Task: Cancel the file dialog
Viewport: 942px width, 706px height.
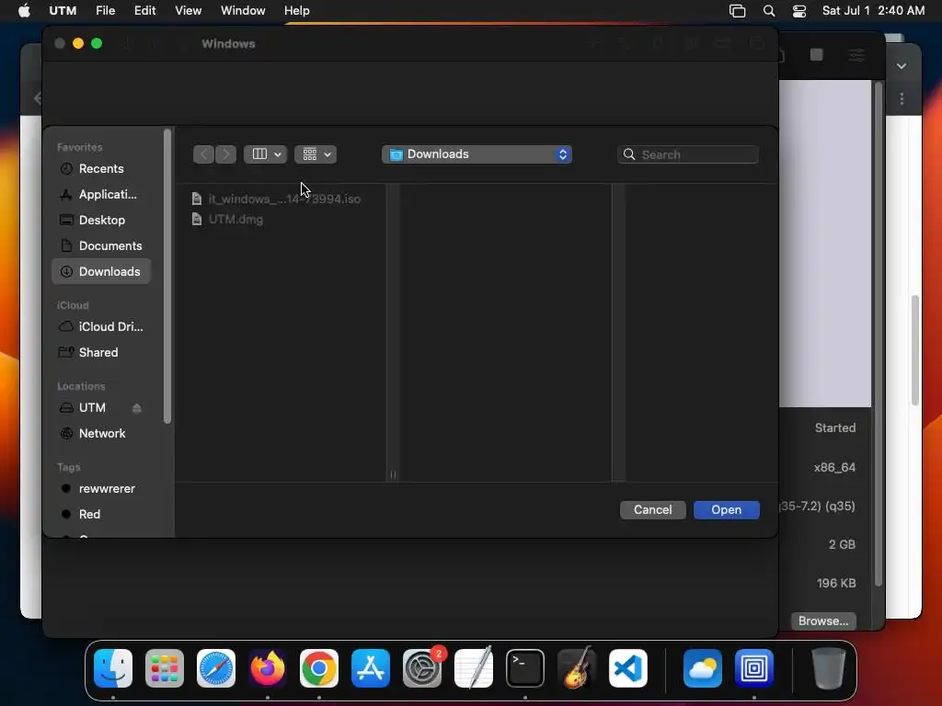Action: pos(652,509)
